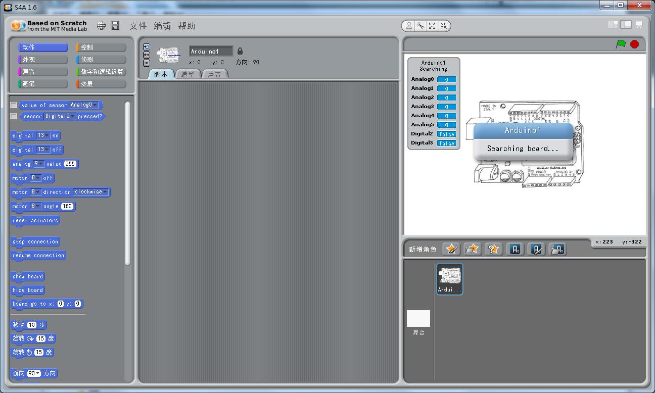Image resolution: width=655 pixels, height=393 pixels.
Task: Toggle the padlock next to Arduino1 name
Action: pyautogui.click(x=240, y=51)
